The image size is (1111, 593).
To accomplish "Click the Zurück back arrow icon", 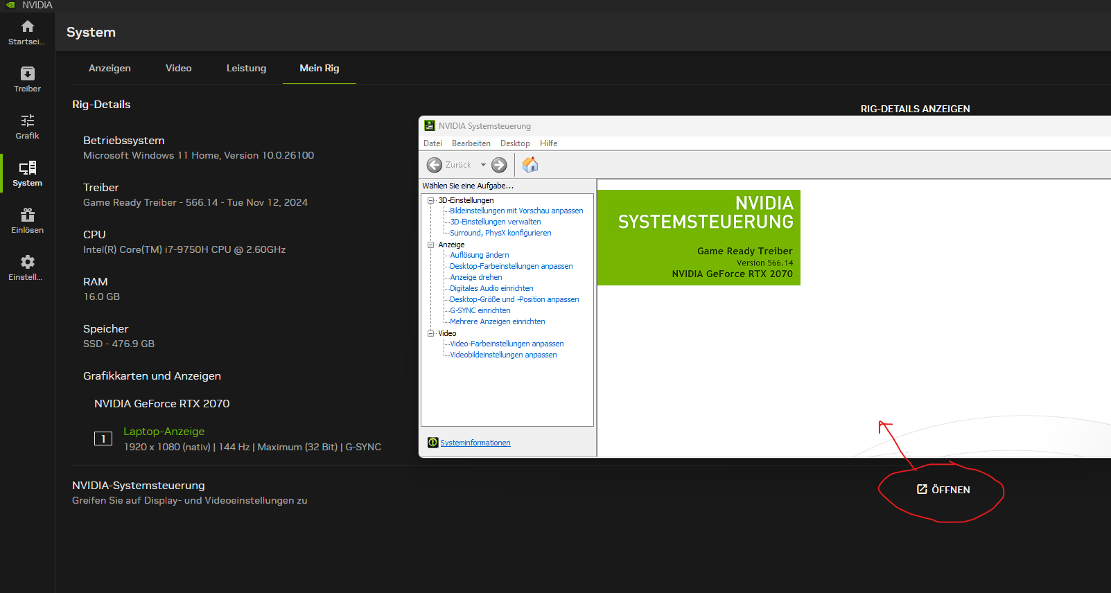I will click(x=435, y=165).
